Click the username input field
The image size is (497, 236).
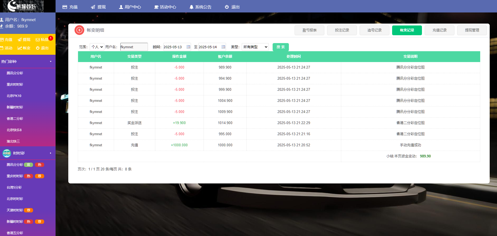coord(134,47)
